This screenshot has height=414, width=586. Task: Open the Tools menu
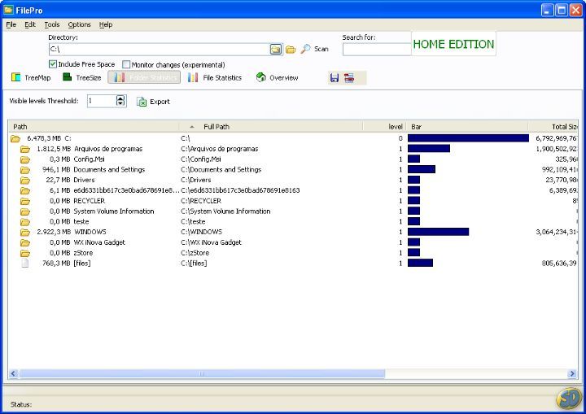52,24
